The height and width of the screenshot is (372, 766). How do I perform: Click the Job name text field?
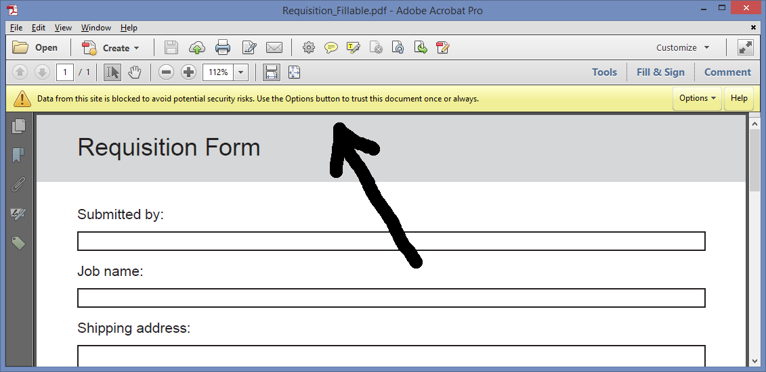[391, 298]
